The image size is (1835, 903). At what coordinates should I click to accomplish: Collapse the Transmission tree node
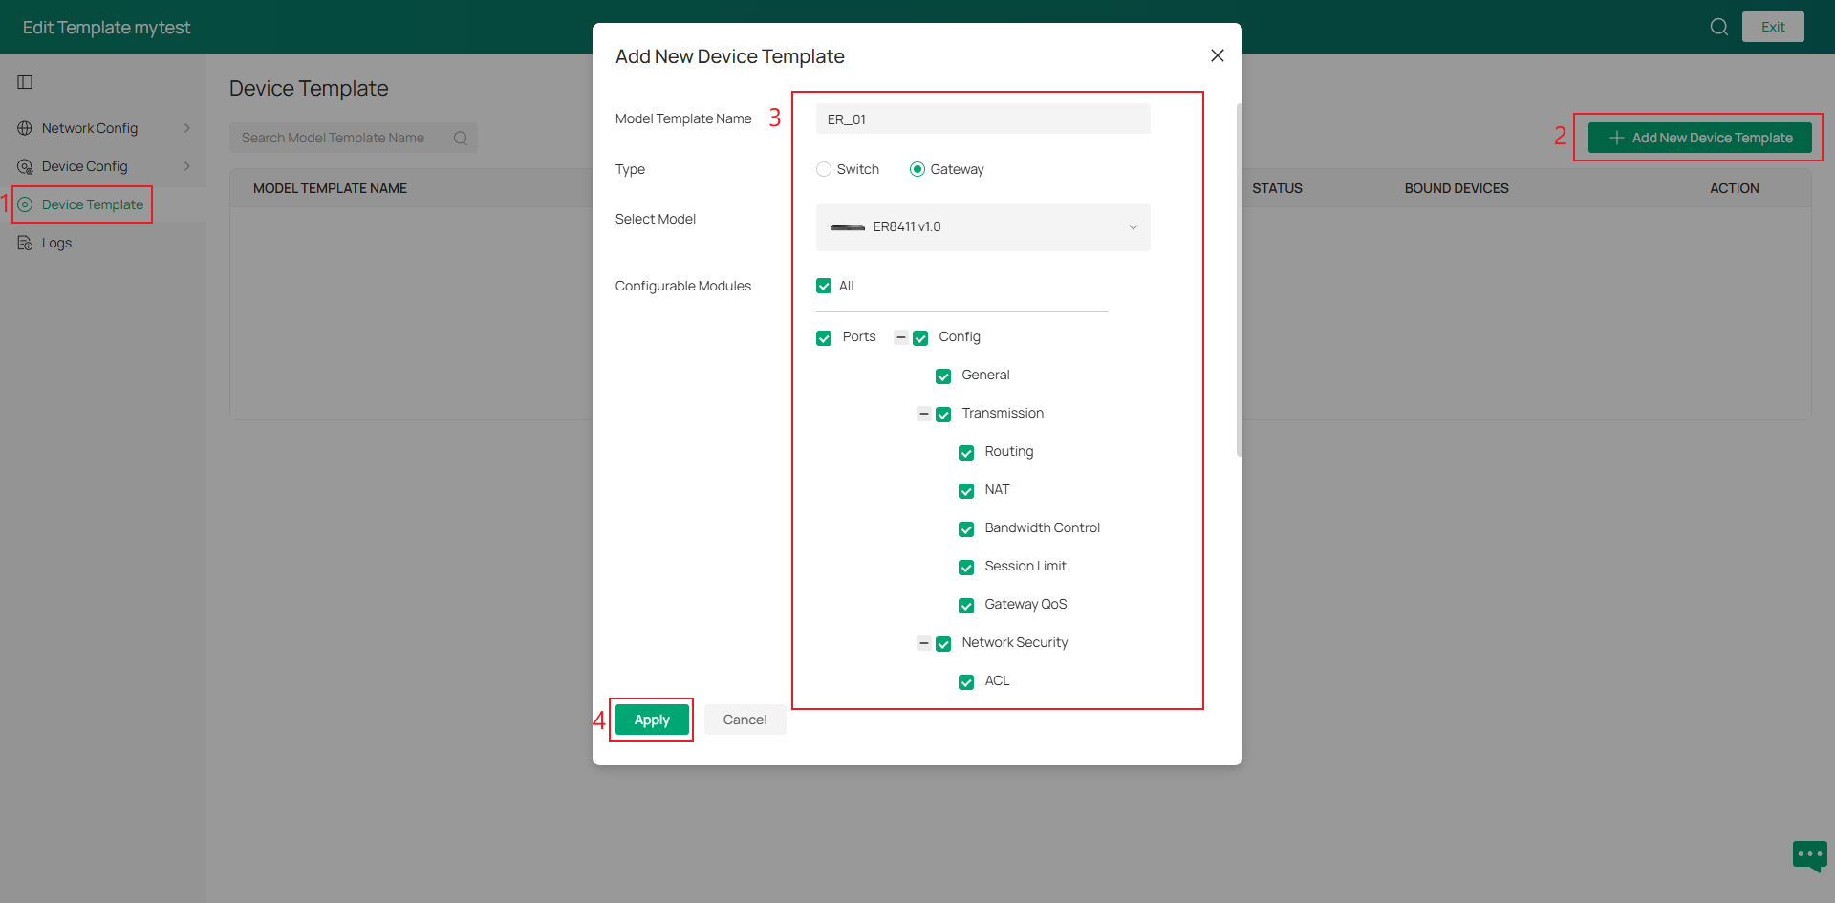(x=923, y=414)
